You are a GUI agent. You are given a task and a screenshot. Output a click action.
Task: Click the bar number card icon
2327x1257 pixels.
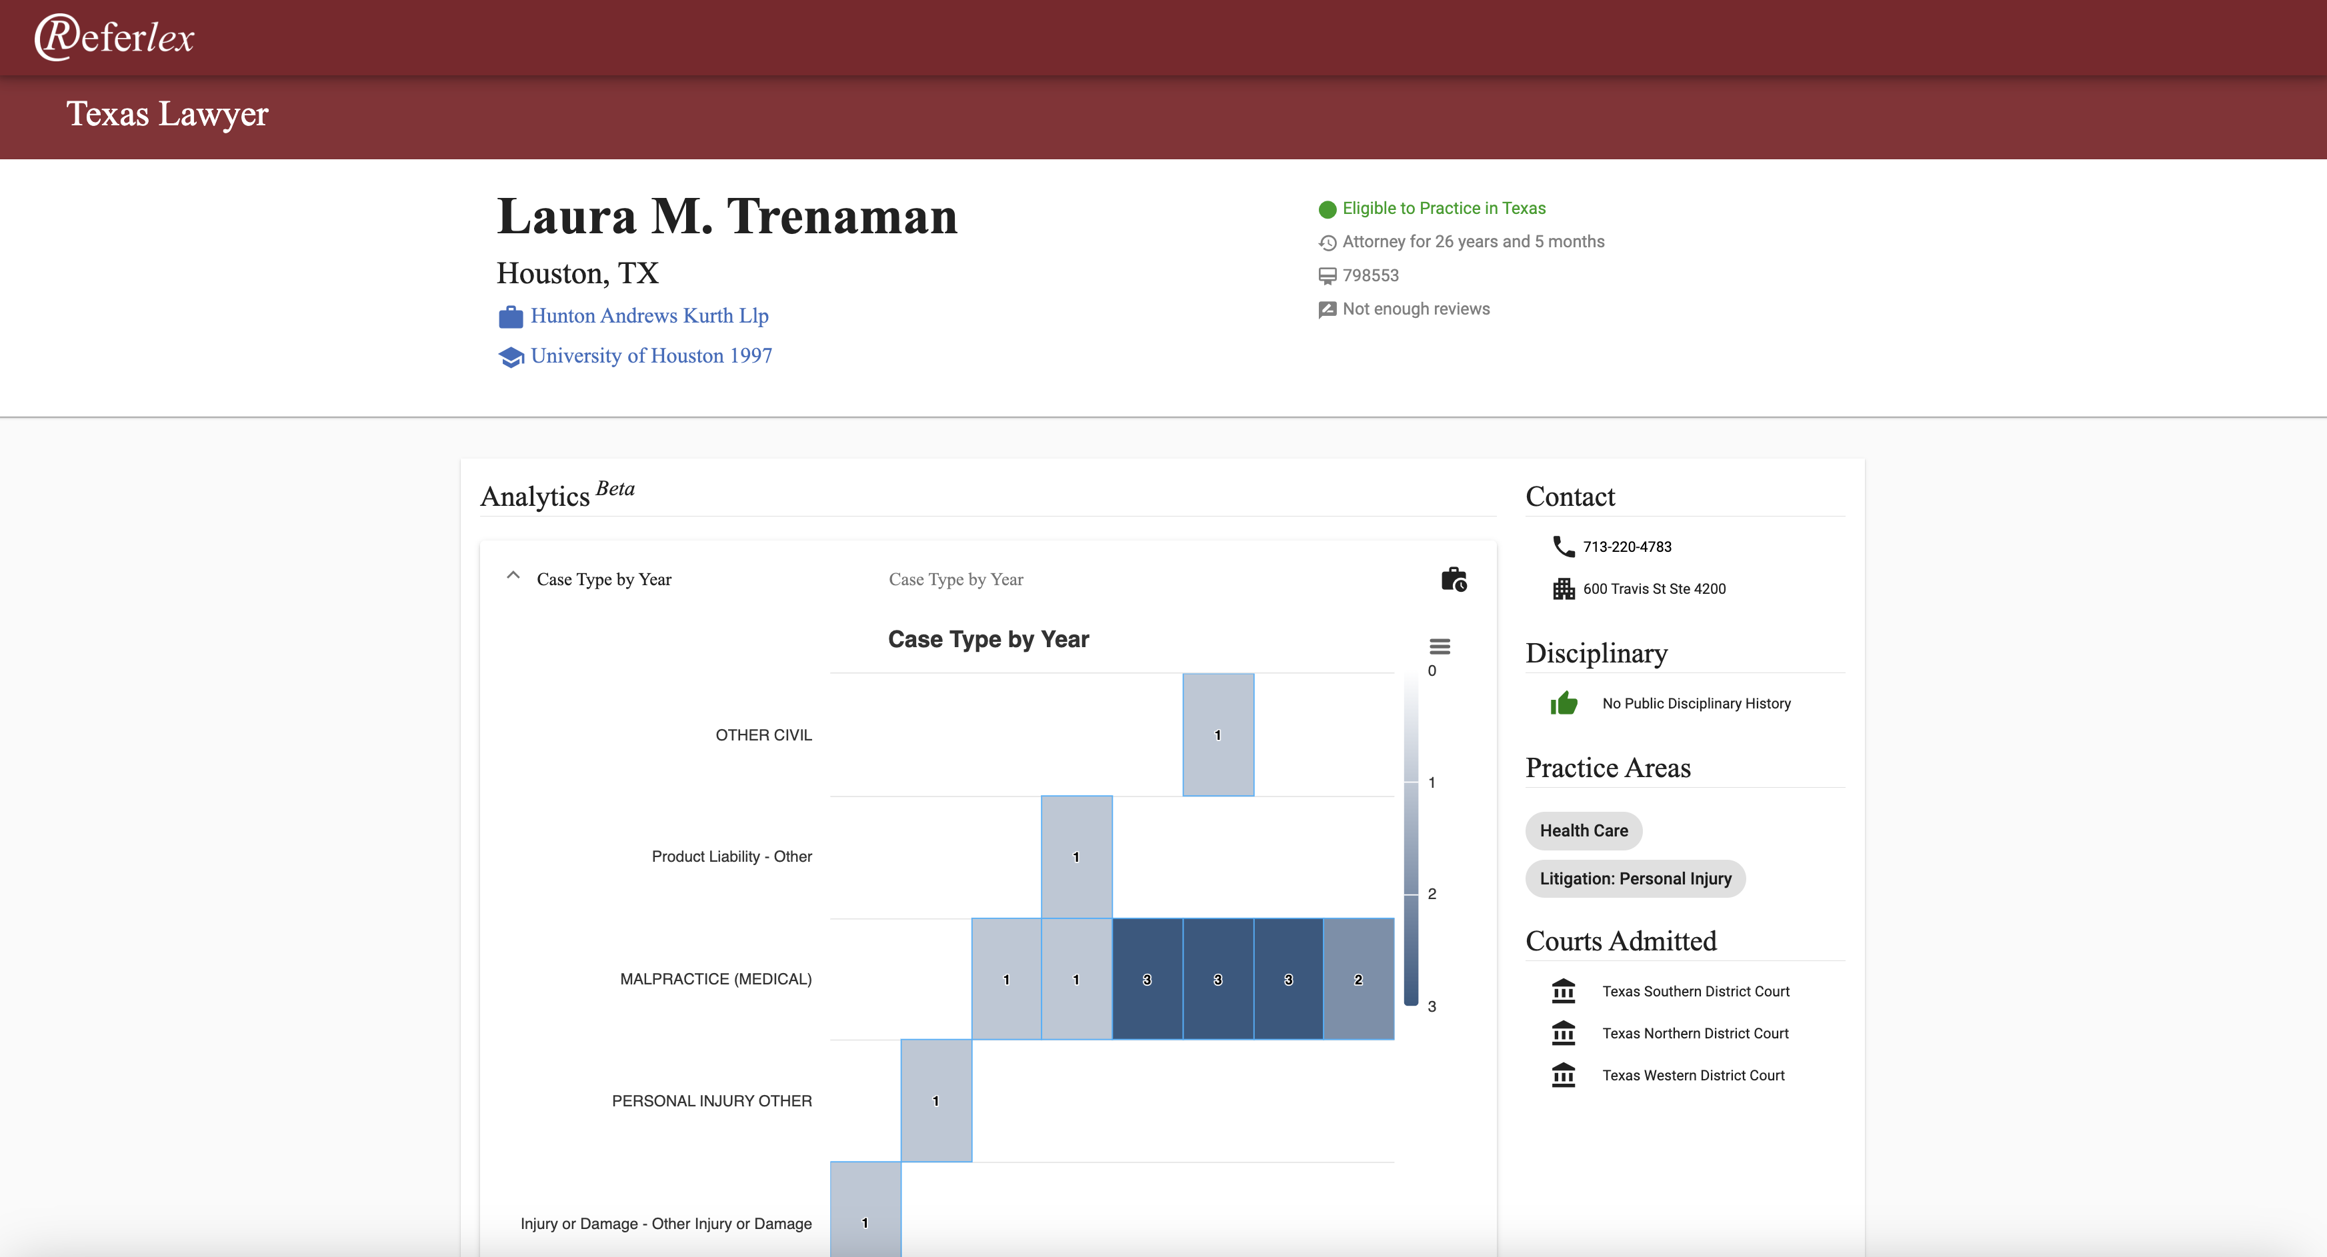(x=1327, y=277)
